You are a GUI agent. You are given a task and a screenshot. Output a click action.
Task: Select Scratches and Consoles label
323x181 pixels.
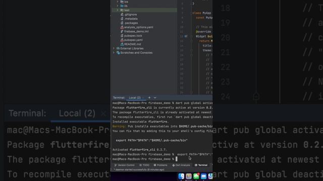coord(136,53)
